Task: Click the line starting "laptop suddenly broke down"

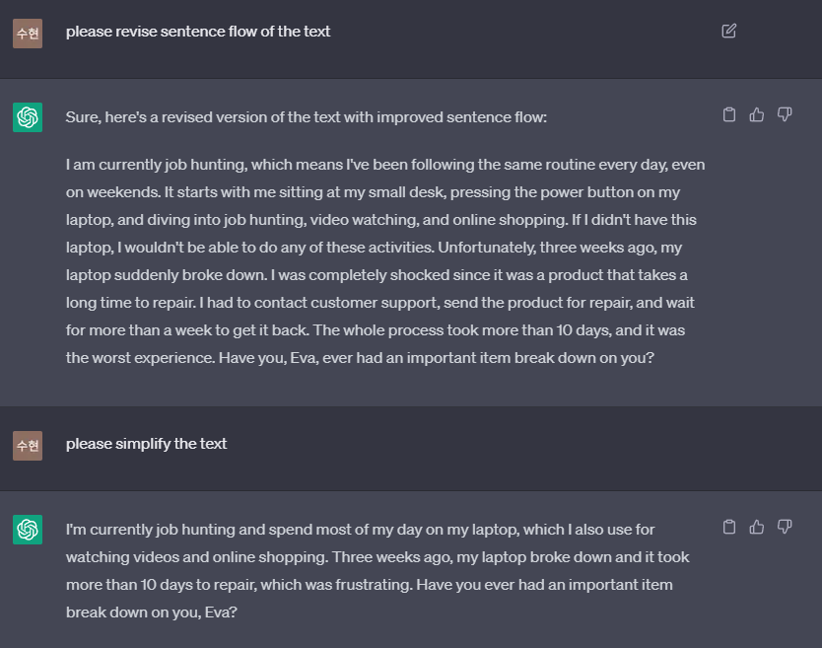Action: click(x=377, y=275)
